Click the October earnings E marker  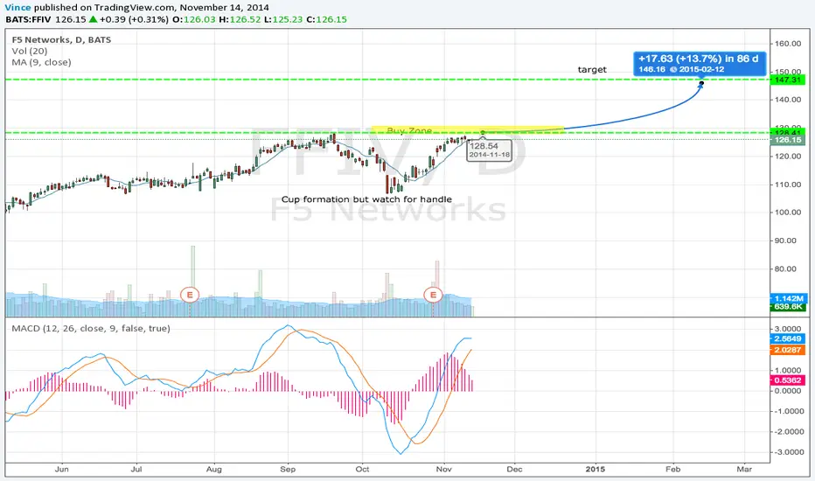tap(433, 295)
